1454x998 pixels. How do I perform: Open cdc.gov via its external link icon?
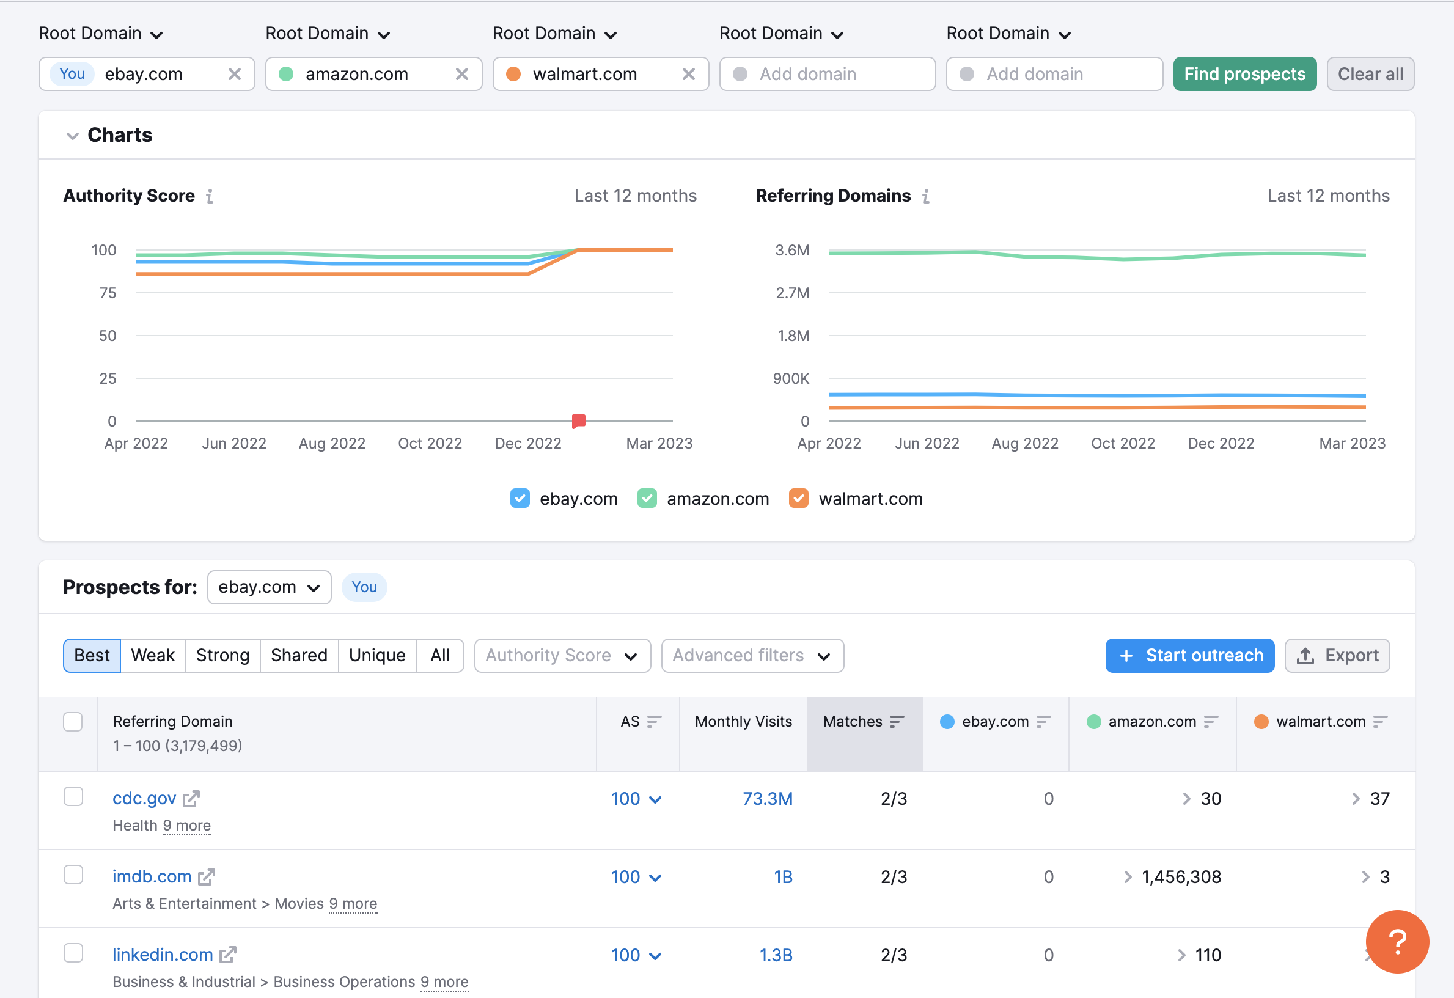pos(191,798)
